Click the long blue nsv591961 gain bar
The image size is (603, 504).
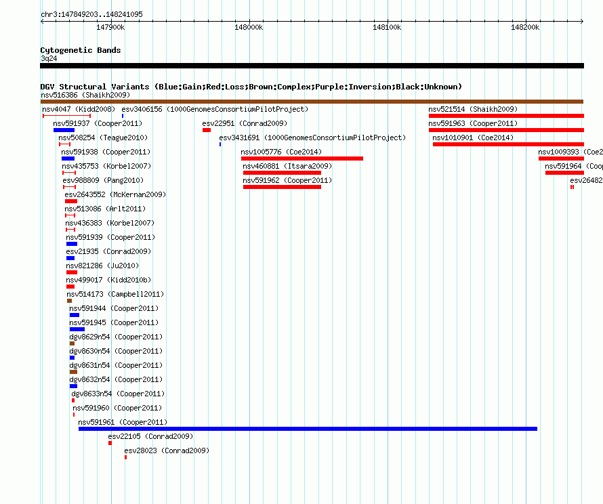click(x=308, y=429)
